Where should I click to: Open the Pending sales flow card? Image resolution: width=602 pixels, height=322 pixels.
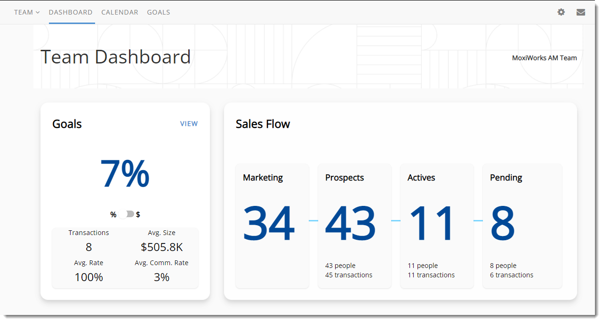522,226
